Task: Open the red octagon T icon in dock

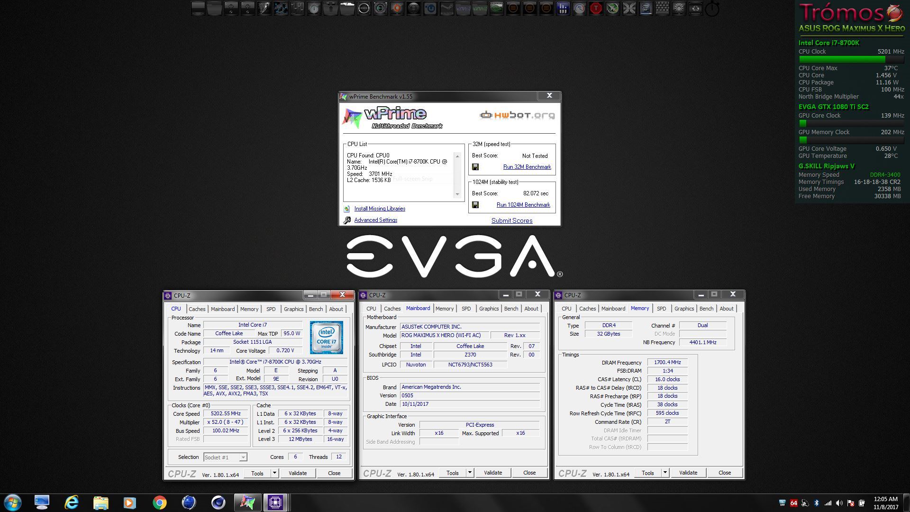Action: pos(596,8)
